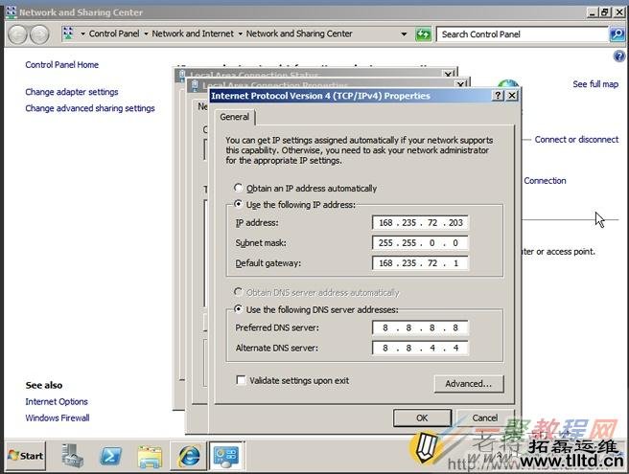629x474 pixels.
Task: Open Change advanced sharing settings
Action: coord(90,108)
